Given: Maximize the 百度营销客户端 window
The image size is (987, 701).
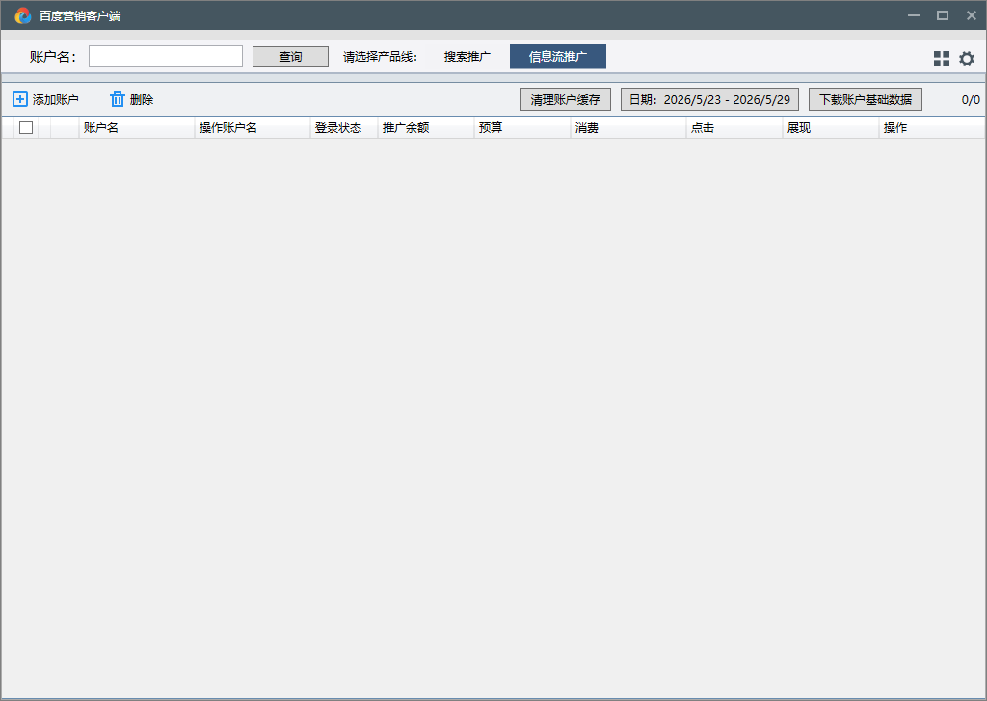Looking at the screenshot, I should point(943,15).
